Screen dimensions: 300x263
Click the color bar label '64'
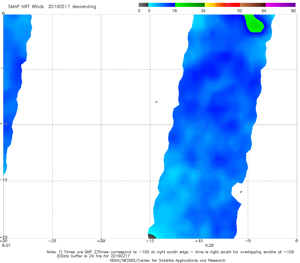pyautogui.click(x=264, y=11)
